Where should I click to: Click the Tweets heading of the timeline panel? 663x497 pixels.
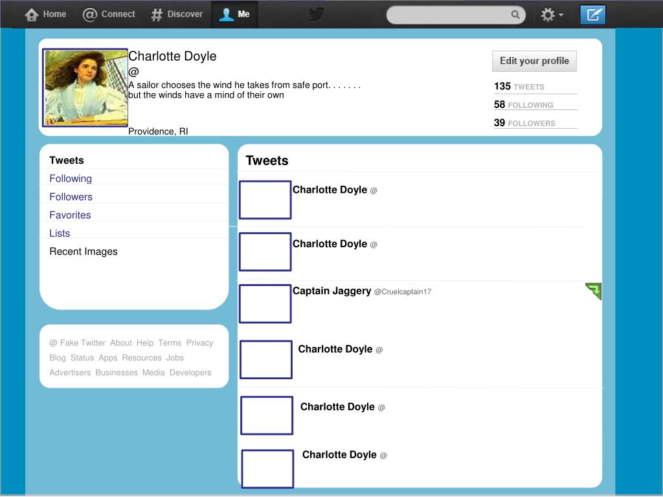pyautogui.click(x=267, y=160)
